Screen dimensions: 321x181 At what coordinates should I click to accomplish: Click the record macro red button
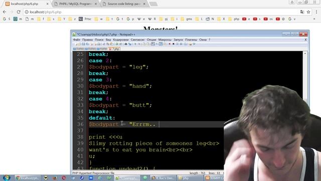coord(170,44)
